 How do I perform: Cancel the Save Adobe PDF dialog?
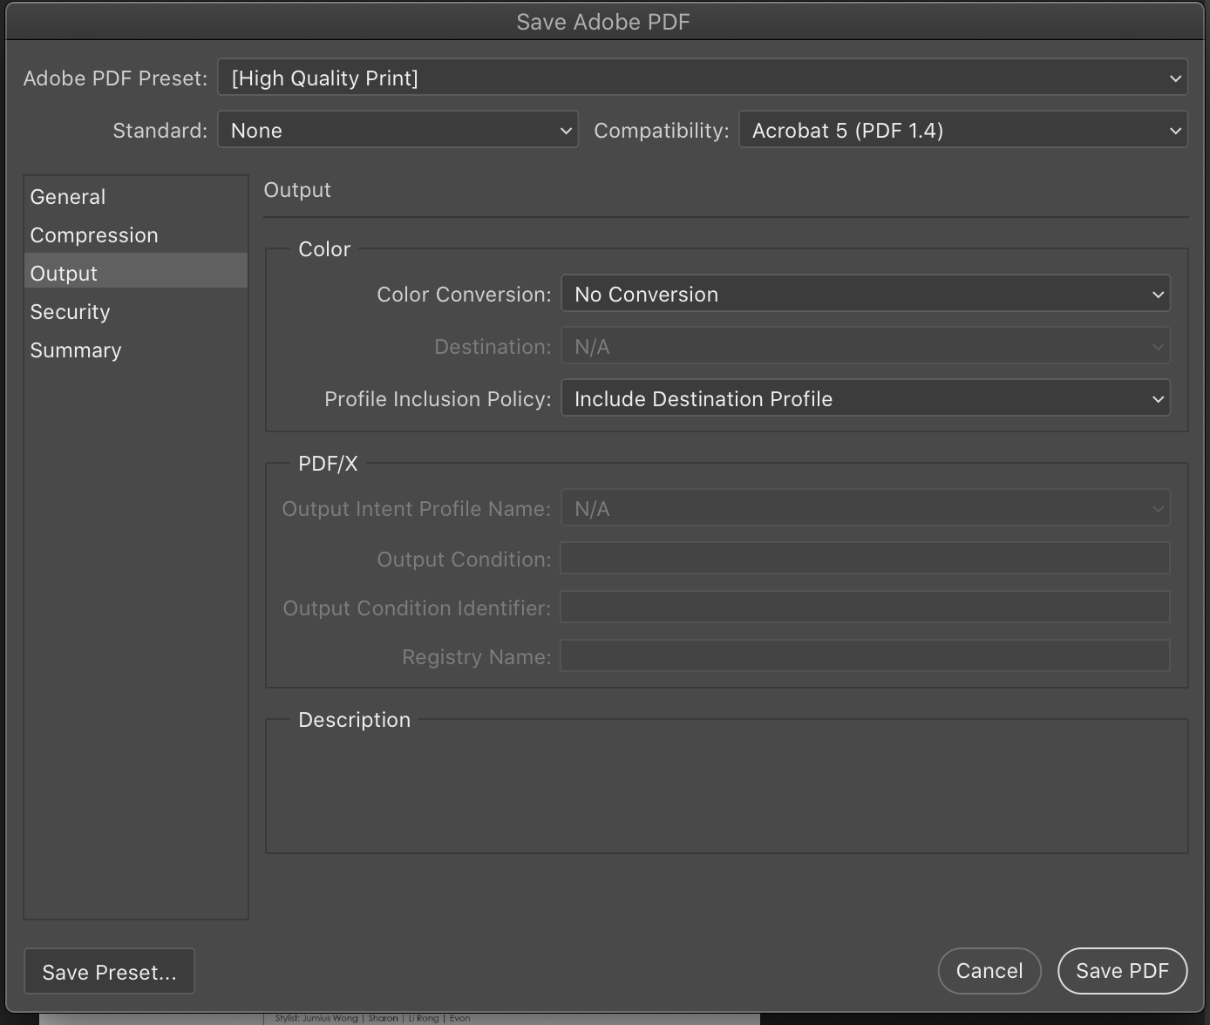pos(989,970)
